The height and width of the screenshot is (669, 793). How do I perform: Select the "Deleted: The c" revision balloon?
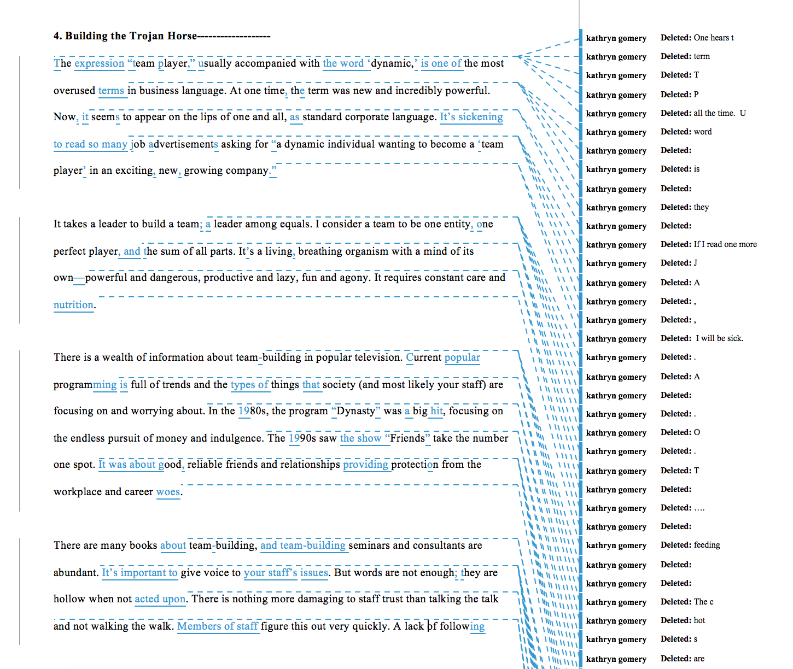point(687,602)
